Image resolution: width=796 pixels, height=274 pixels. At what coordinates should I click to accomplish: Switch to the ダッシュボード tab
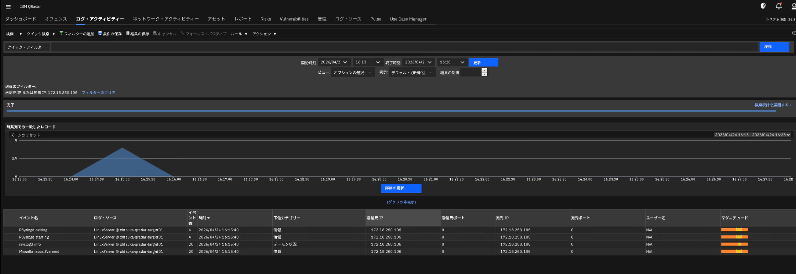pos(20,19)
